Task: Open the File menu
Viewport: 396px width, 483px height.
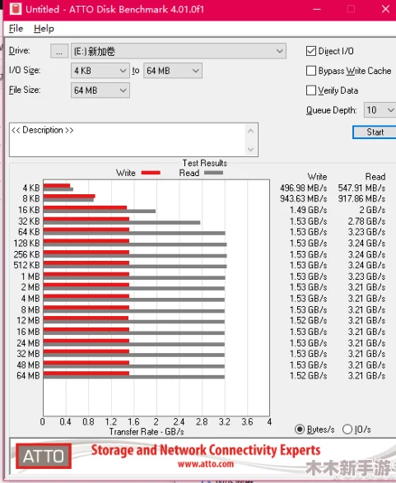Action: coord(16,29)
